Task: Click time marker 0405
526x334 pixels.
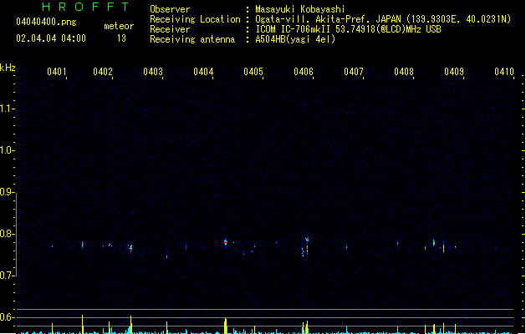Action: pyautogui.click(x=253, y=72)
